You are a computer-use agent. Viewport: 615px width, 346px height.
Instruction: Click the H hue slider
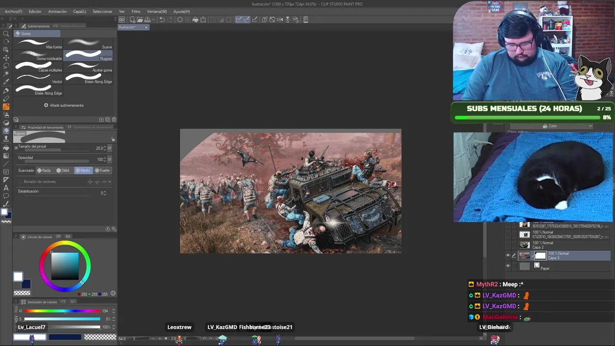coord(62,311)
